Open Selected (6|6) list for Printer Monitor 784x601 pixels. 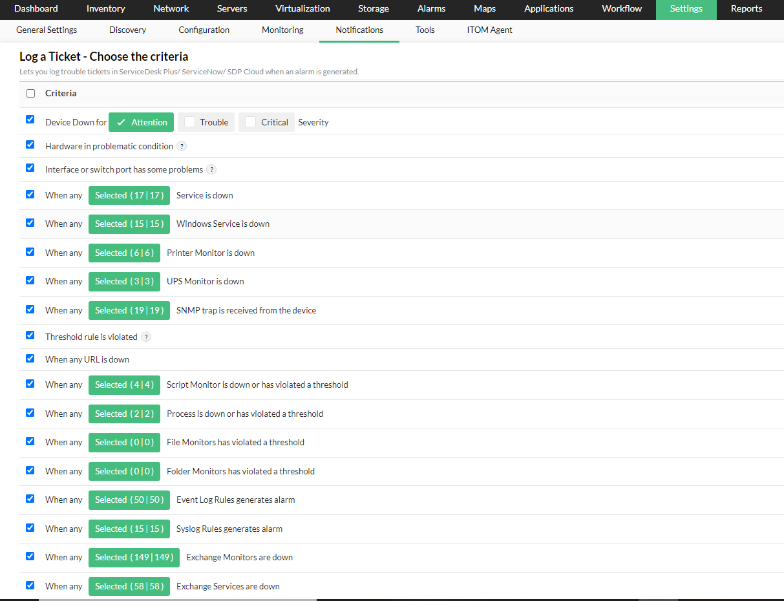[x=124, y=253]
